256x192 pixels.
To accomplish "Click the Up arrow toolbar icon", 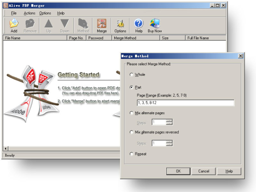I will point(48,26).
